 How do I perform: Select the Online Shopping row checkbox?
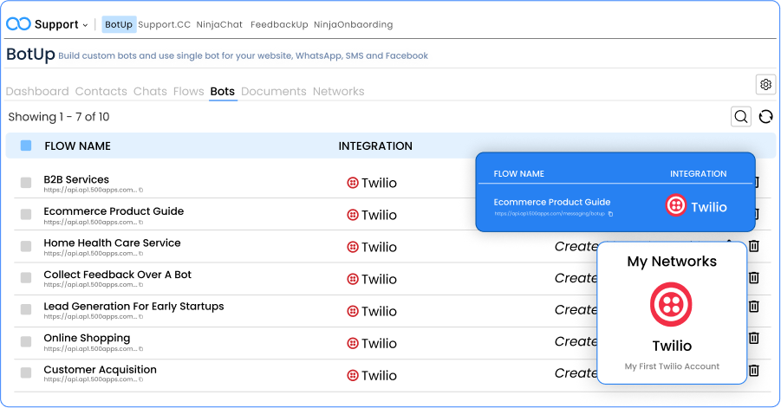[x=26, y=340]
